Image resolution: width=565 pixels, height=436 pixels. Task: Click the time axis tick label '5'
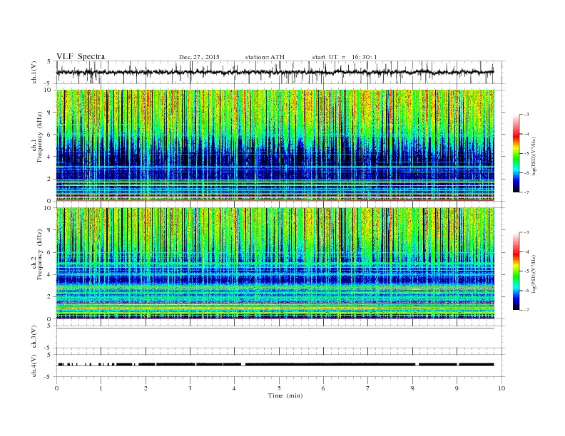(279, 388)
